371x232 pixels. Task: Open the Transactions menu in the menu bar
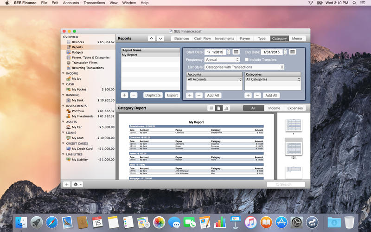coord(94,3)
